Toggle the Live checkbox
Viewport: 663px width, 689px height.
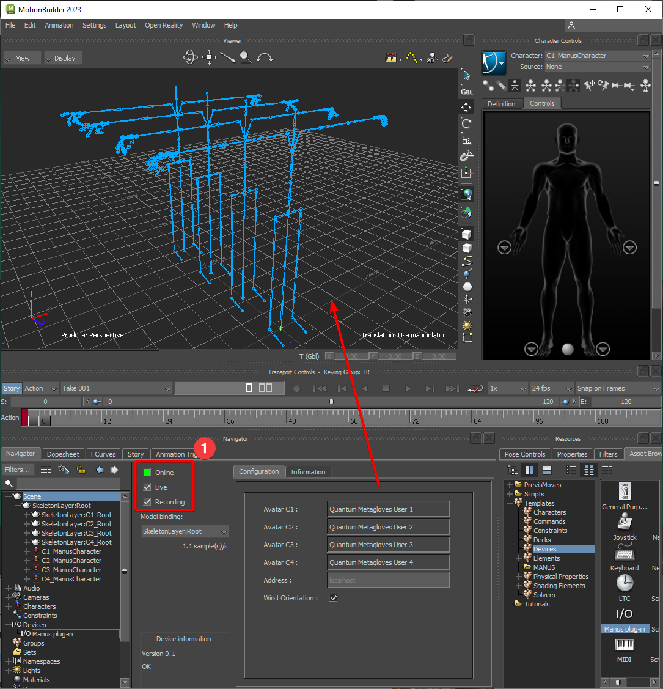pyautogui.click(x=147, y=487)
